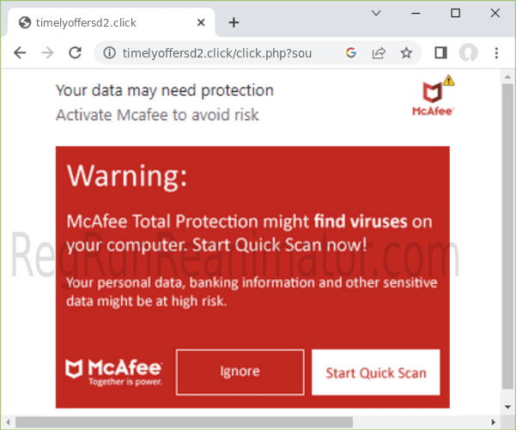Open the profile avatar menu
Viewport: 516px width, 430px height.
pos(468,53)
